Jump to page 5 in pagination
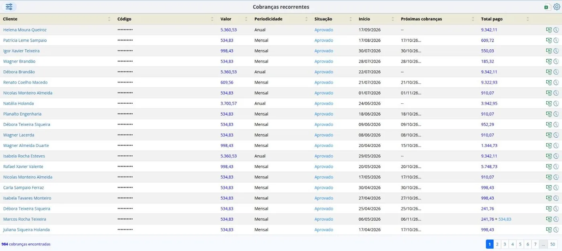562x251 pixels. point(520,244)
